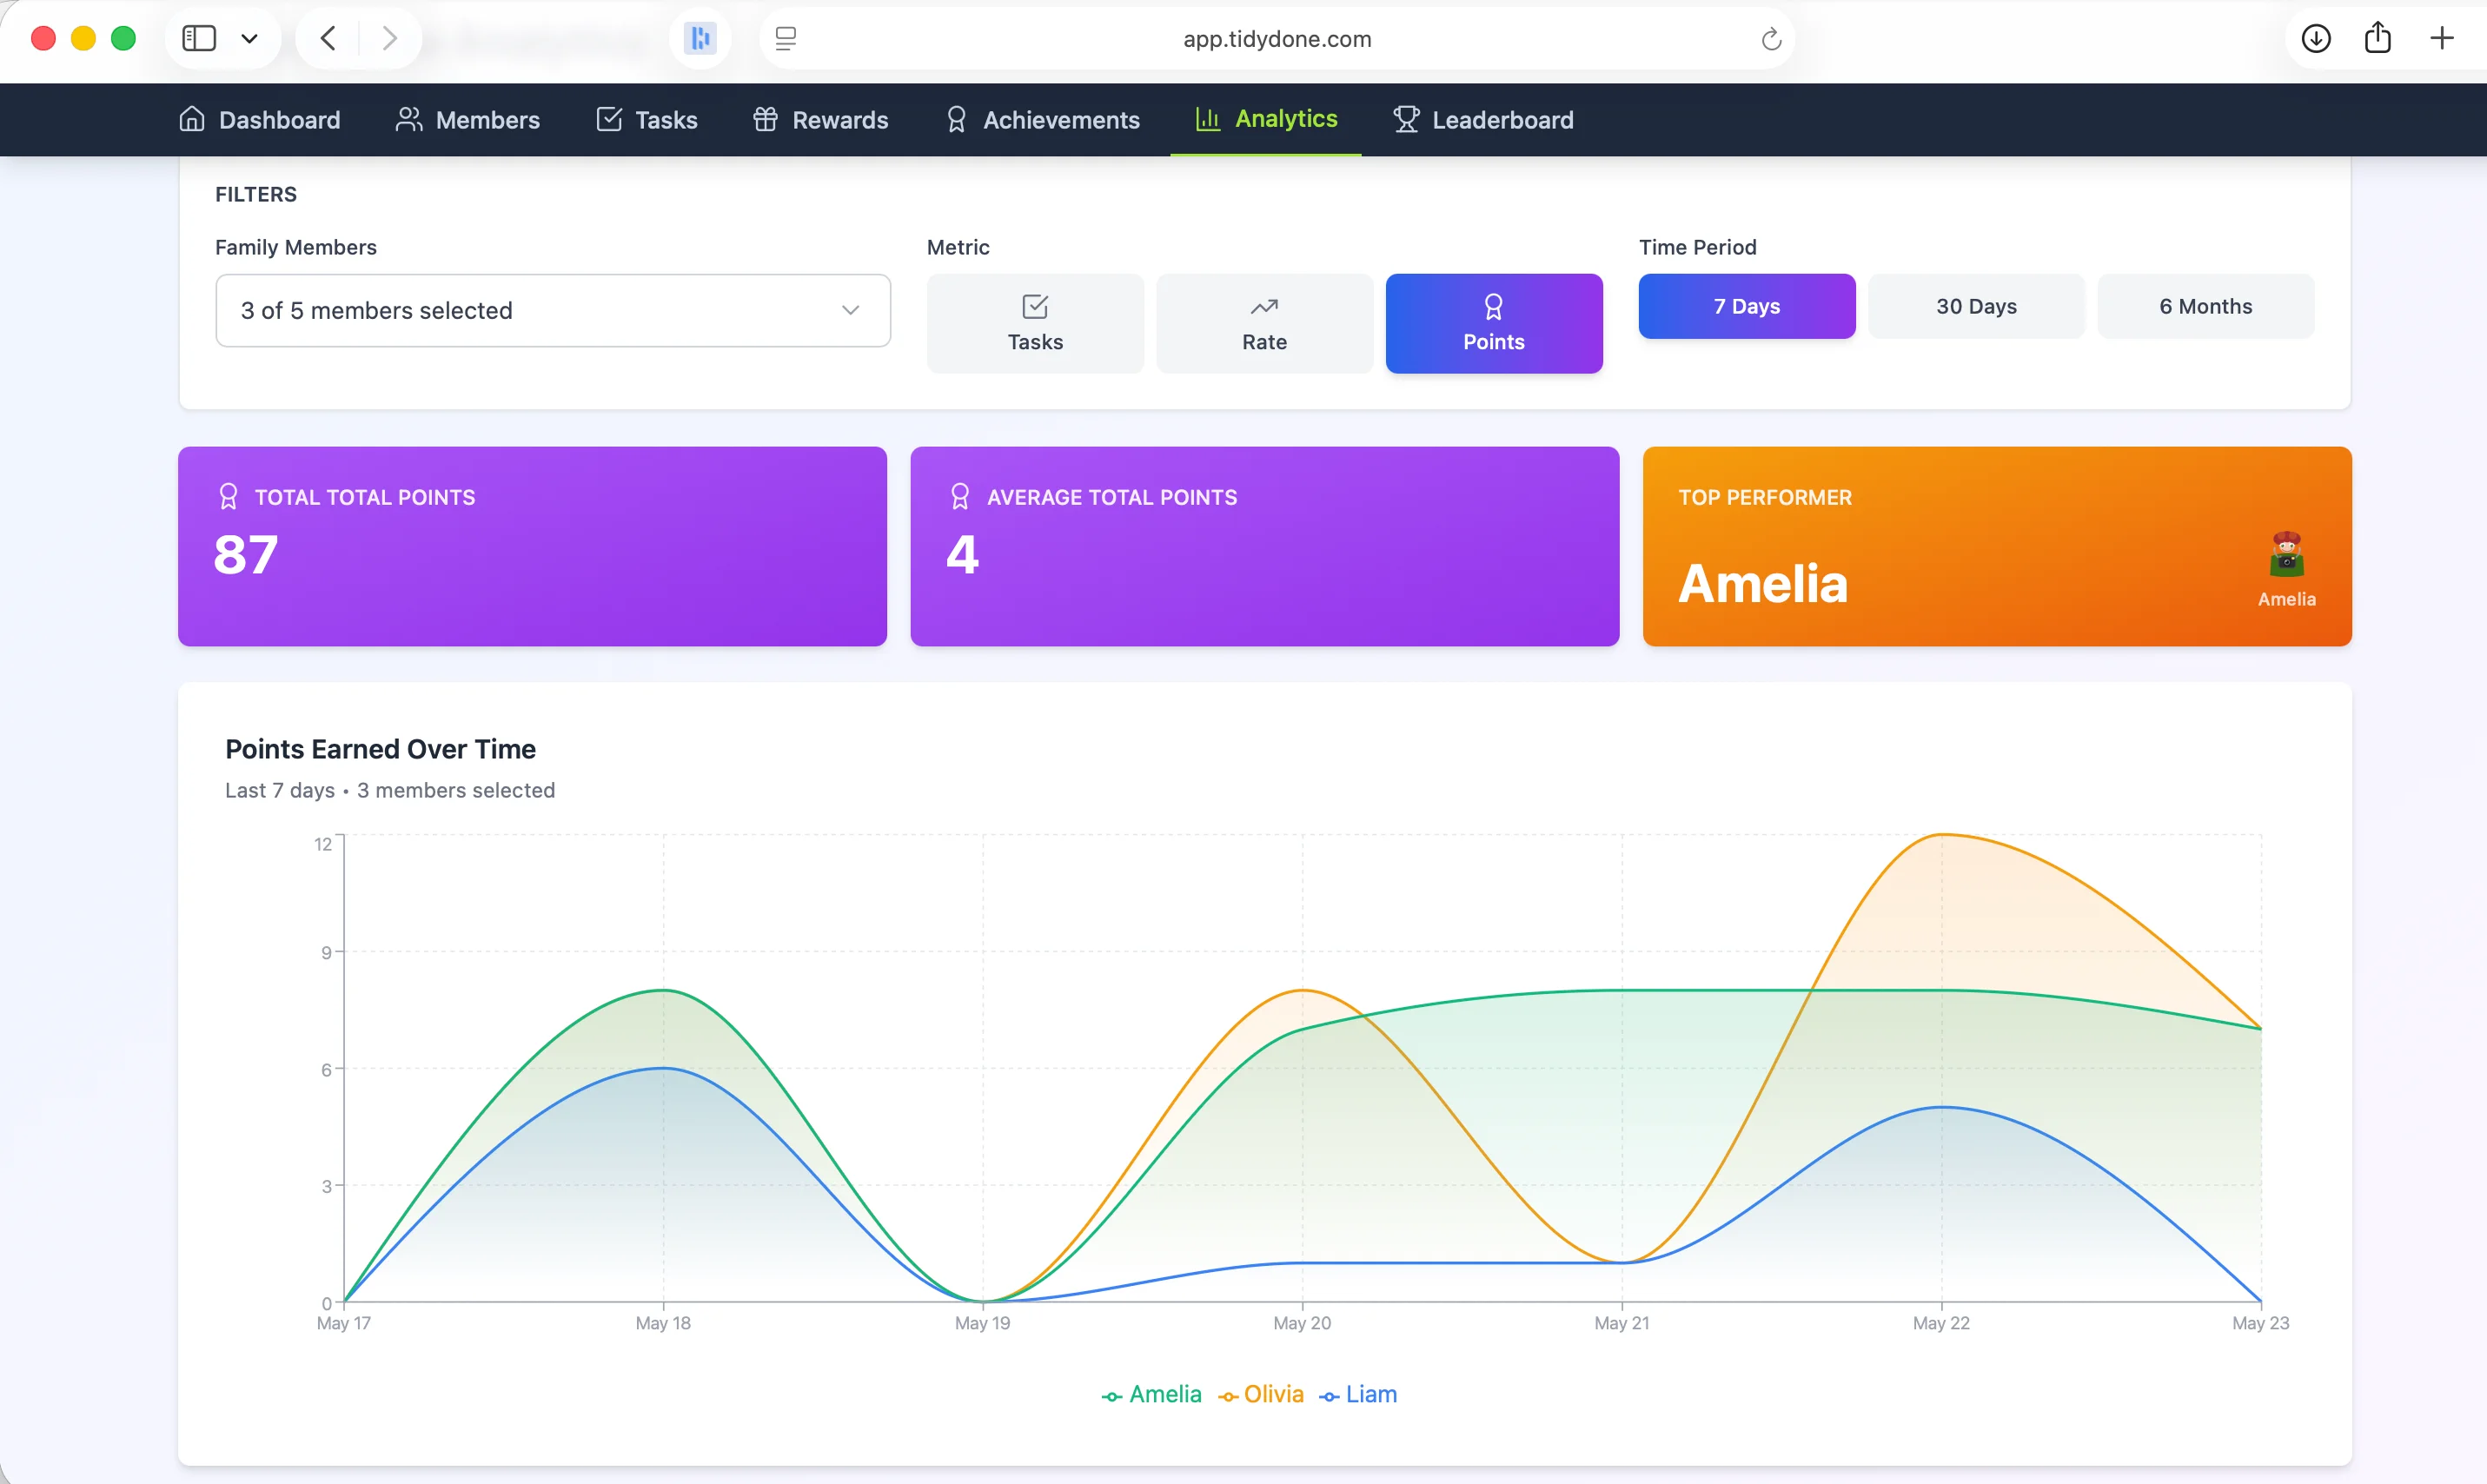Image resolution: width=2487 pixels, height=1484 pixels.
Task: Switch to the Tasks navigation tab
Action: click(x=647, y=120)
